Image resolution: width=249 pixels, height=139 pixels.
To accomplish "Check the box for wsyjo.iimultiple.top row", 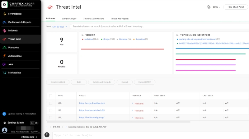I will pyautogui.click(x=50, y=103).
